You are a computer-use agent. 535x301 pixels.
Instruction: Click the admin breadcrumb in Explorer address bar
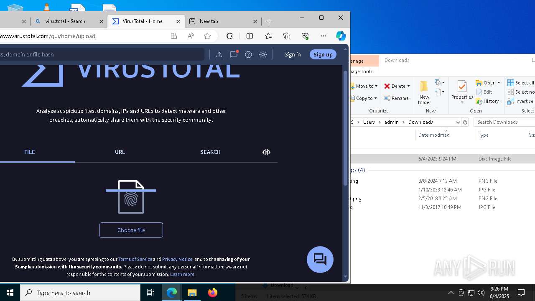click(x=392, y=122)
